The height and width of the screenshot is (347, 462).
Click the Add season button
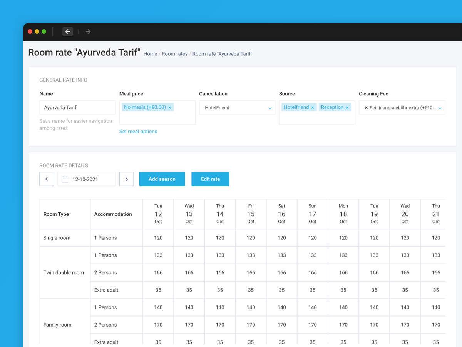click(162, 179)
